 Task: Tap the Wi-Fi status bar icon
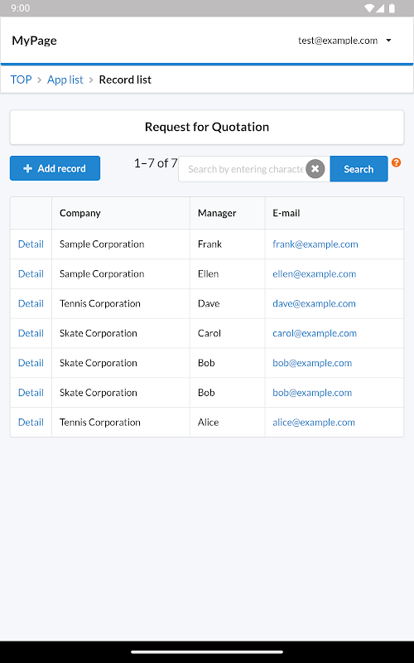pyautogui.click(x=369, y=8)
